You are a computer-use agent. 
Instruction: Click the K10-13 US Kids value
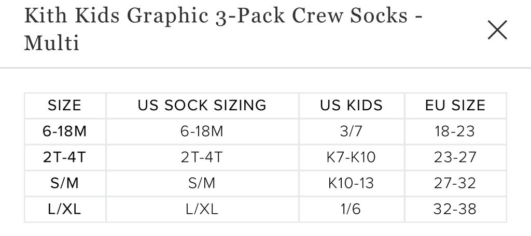click(x=352, y=183)
